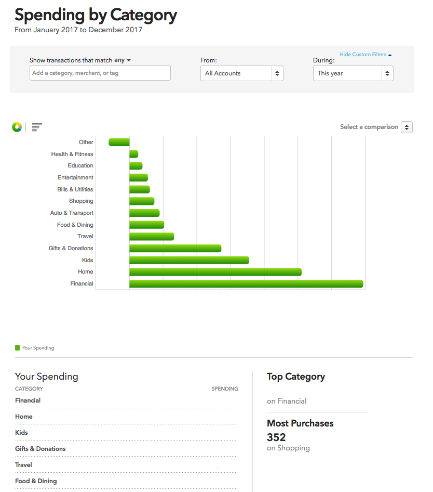Viewport: 433px width, 492px height.
Task: Select the Home chart bar
Action: pos(215,272)
